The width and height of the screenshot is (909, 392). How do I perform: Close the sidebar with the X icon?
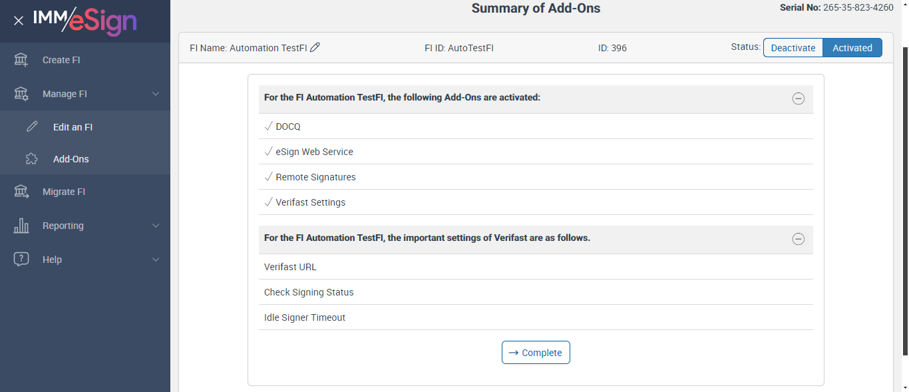[x=19, y=21]
